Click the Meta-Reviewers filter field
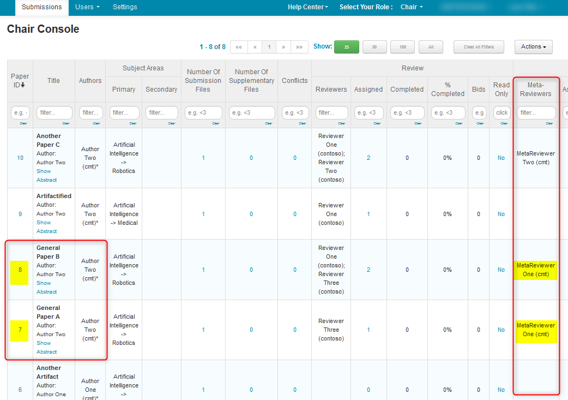 pos(536,112)
